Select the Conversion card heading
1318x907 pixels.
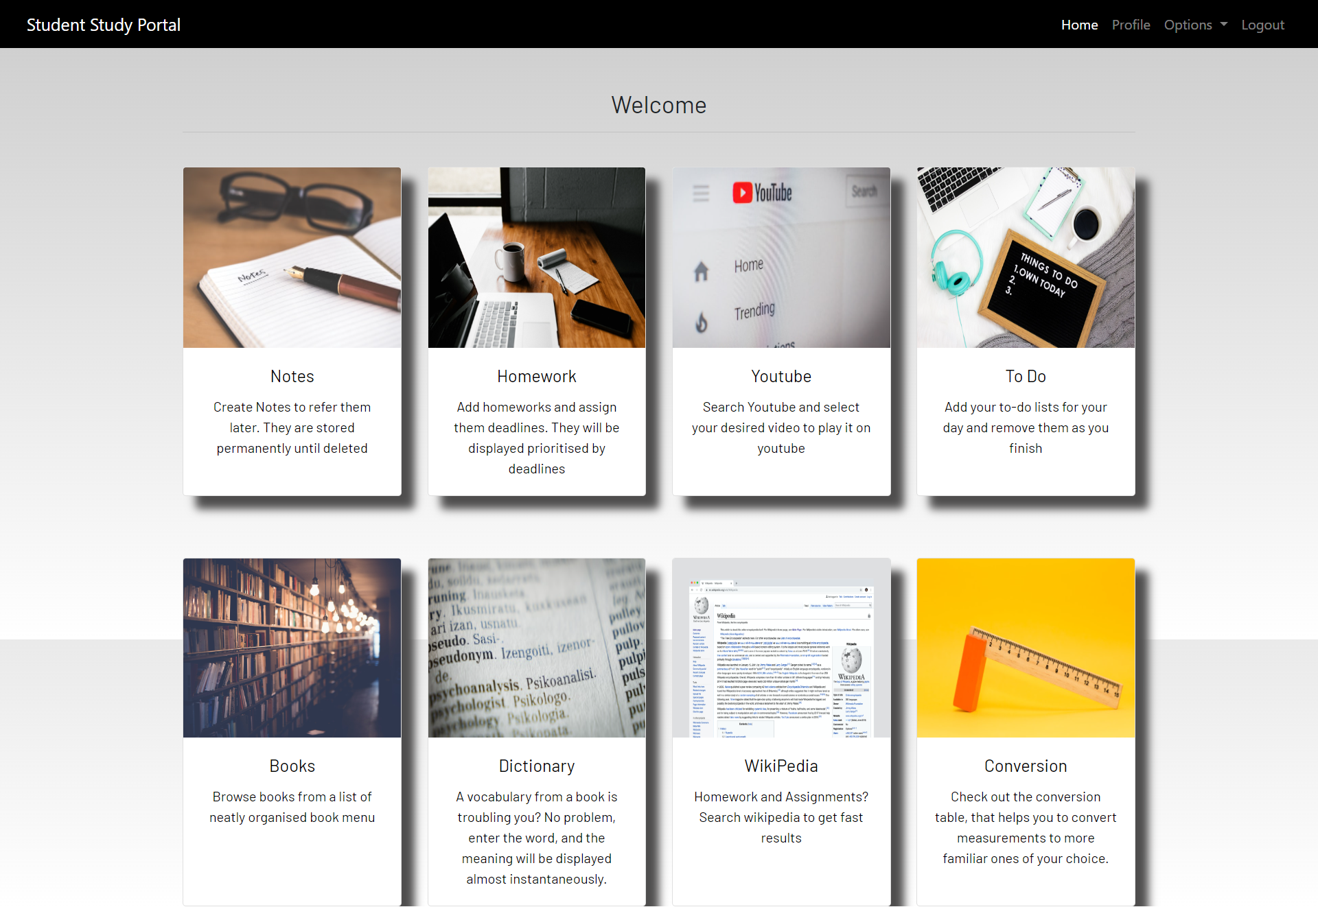[1026, 766]
